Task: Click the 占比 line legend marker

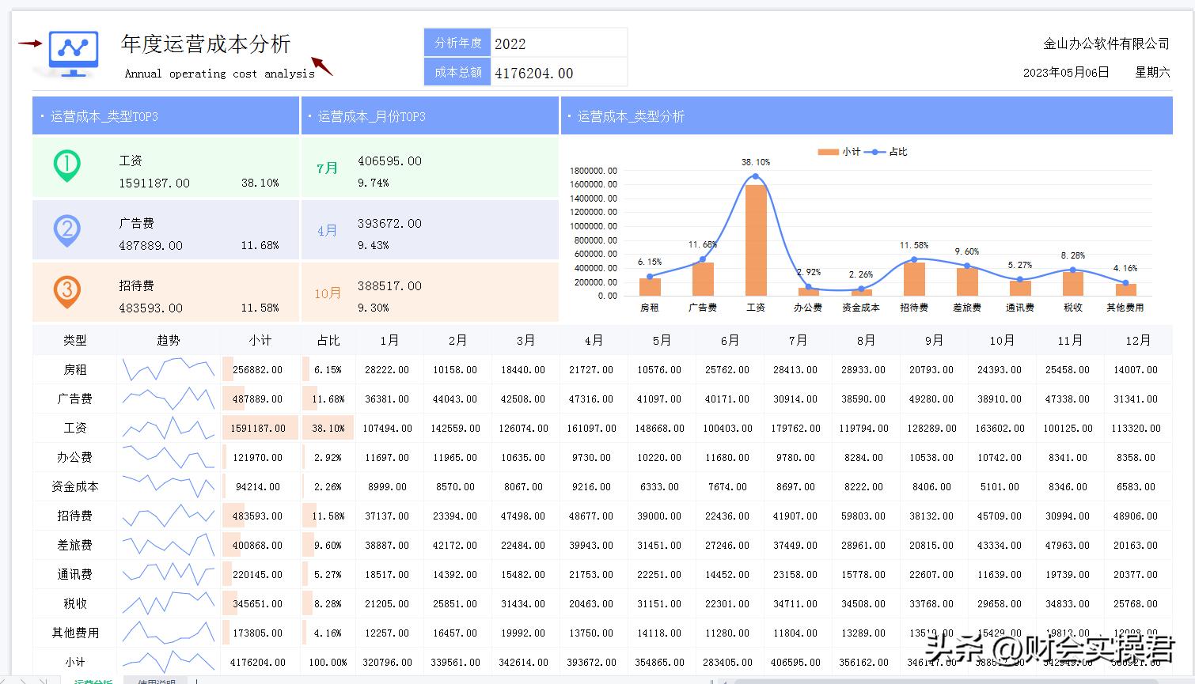Action: click(x=874, y=152)
